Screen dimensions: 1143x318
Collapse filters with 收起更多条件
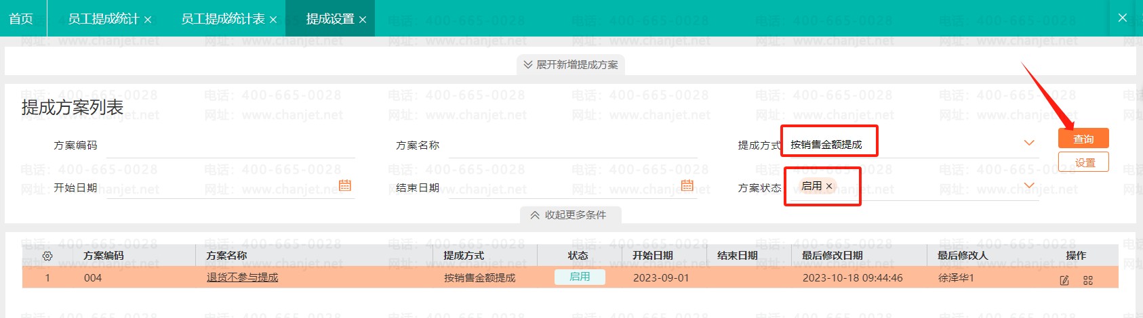(x=569, y=215)
